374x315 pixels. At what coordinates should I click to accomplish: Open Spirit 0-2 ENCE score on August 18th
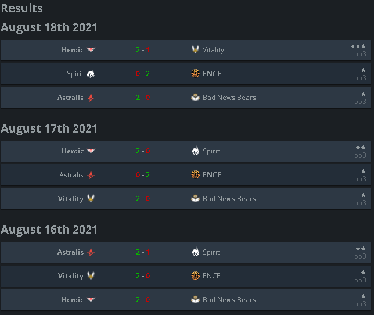143,73
